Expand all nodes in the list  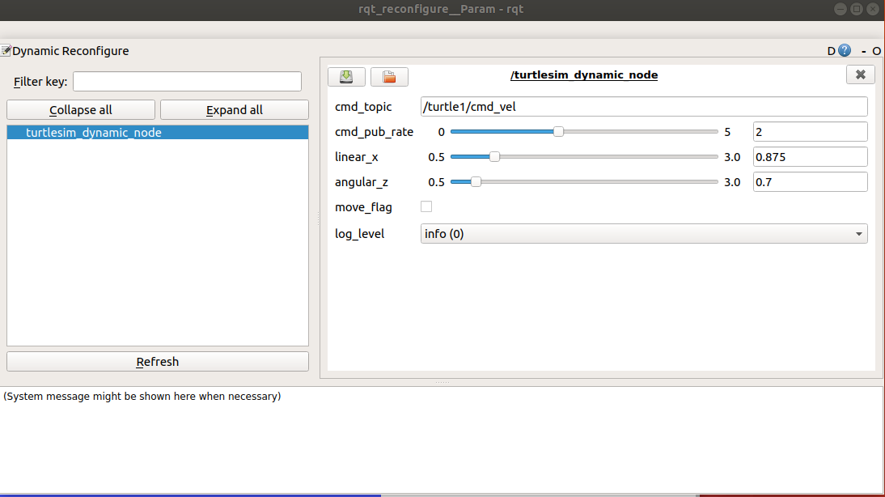click(x=234, y=109)
